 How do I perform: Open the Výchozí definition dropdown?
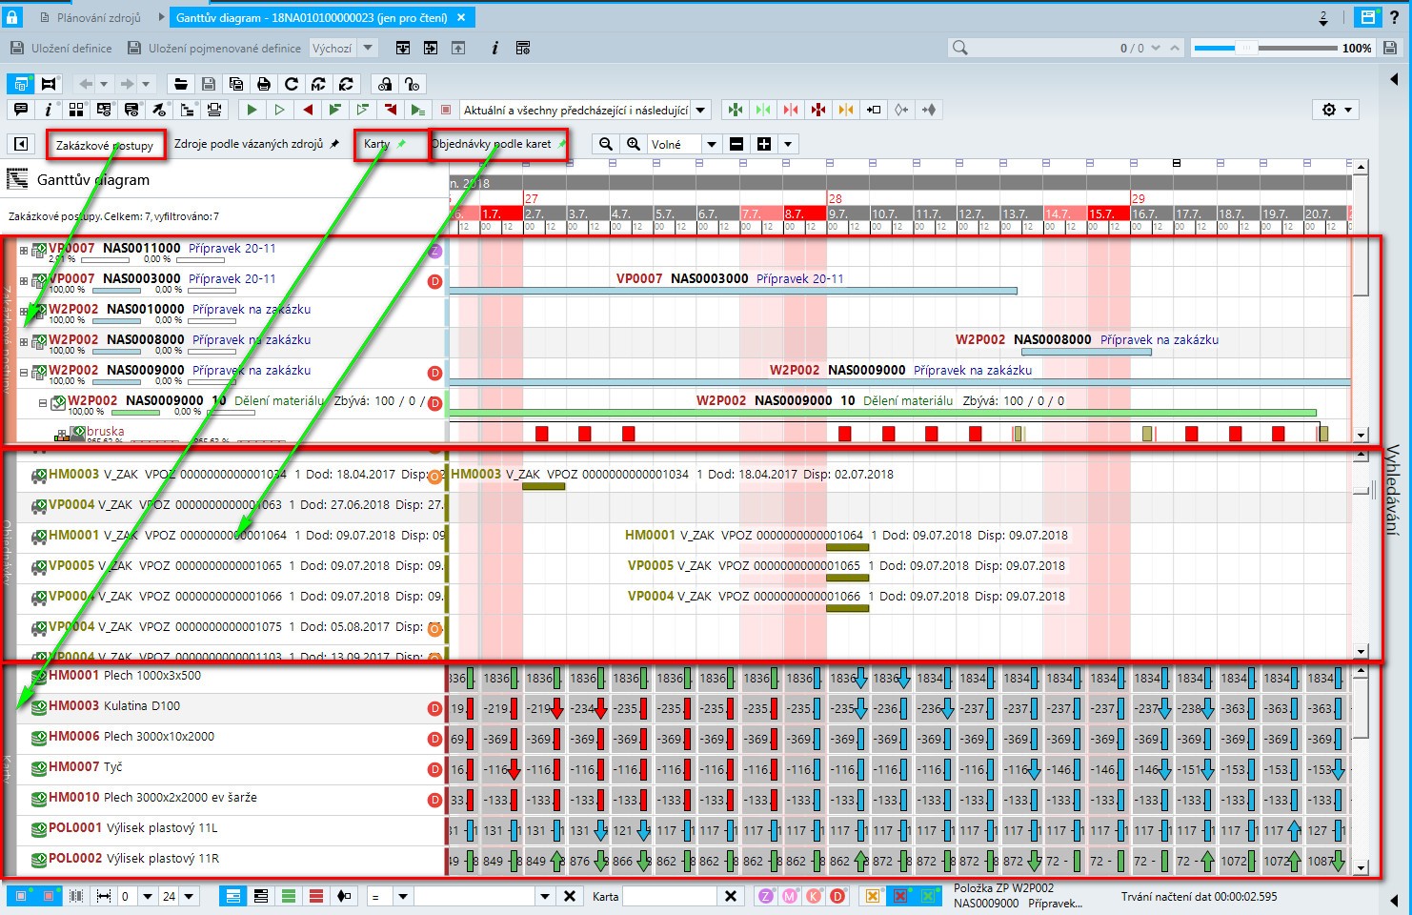click(368, 48)
